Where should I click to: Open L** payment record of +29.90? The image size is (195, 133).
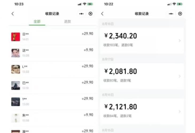53,69
